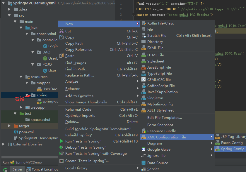The height and width of the screenshot is (172, 246).
Task: Expand the .idea folder
Action: click(9, 9)
